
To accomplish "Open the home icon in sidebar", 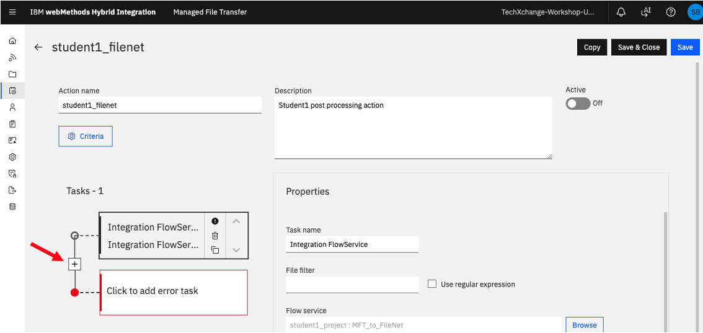I will (x=12, y=41).
